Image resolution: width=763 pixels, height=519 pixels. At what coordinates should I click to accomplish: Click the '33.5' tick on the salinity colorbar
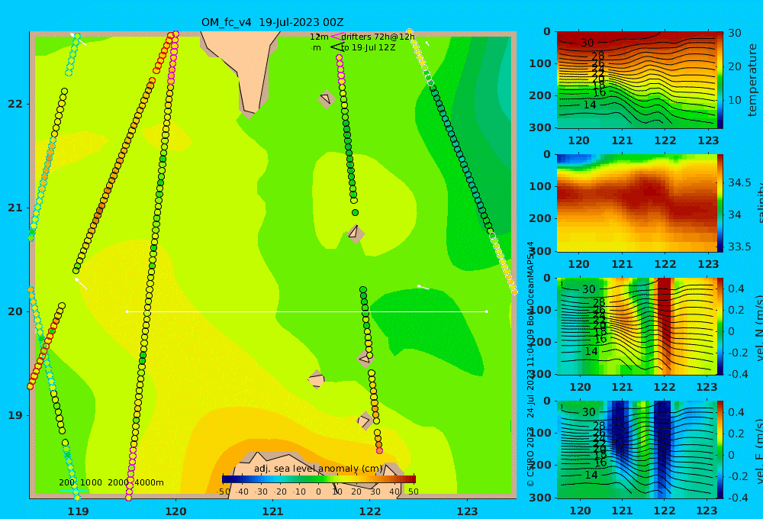(x=739, y=247)
